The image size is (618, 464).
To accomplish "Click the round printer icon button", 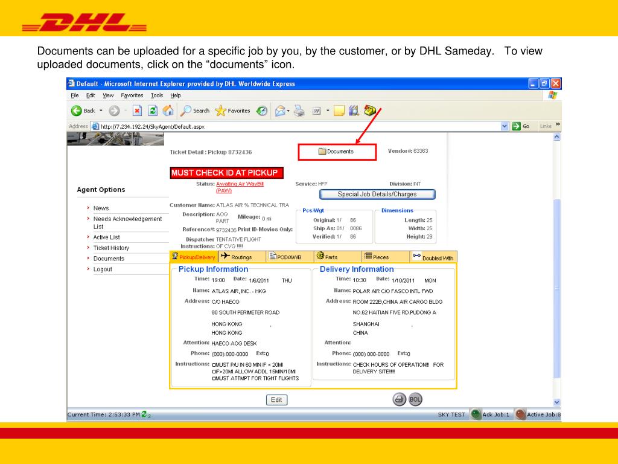I will tap(400, 399).
